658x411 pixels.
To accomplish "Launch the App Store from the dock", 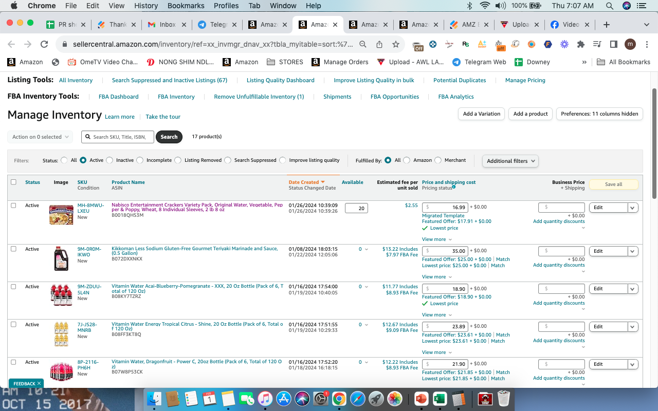I will click(284, 399).
